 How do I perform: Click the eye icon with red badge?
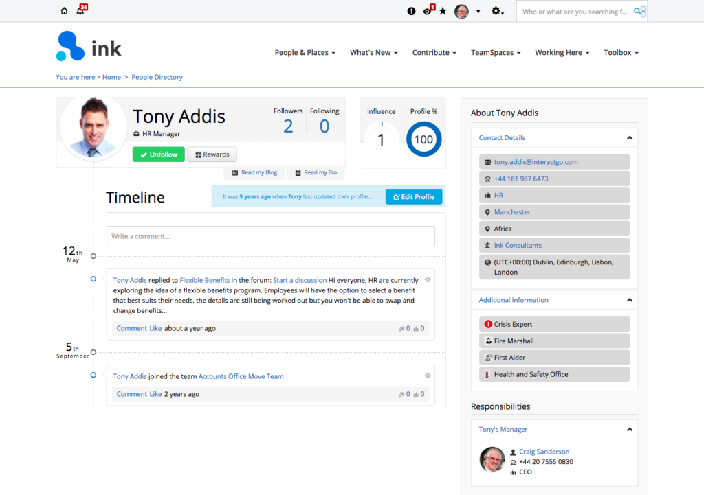428,11
